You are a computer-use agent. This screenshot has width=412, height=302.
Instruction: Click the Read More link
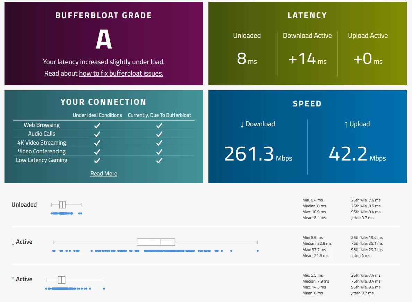104,174
